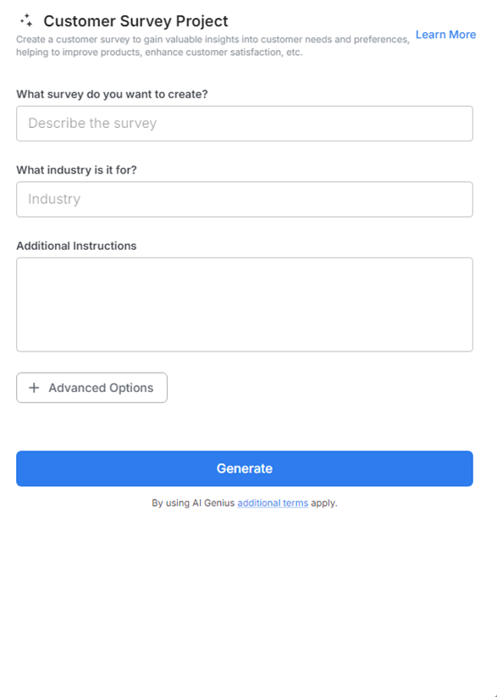Open Advanced Options to reveal more settings
The image size is (497, 697).
[91, 387]
